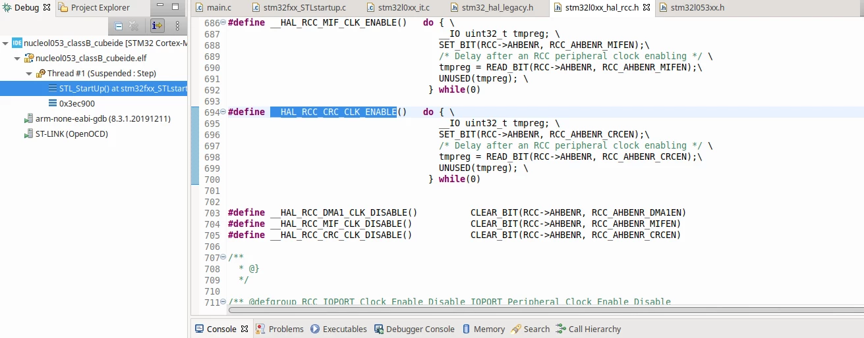Open the Call Hierarchy tab
The image size is (864, 338).
click(589, 329)
